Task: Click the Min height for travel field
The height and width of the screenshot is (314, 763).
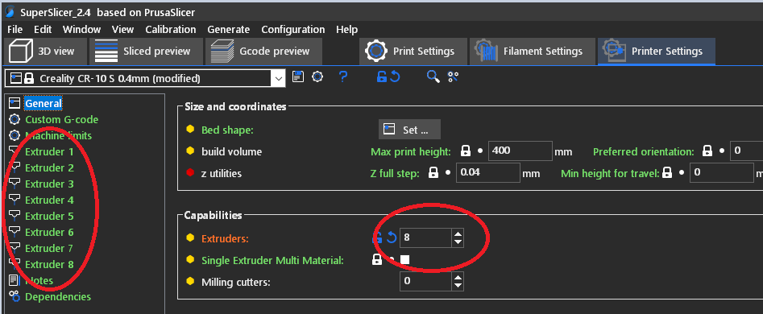Action: click(x=721, y=172)
